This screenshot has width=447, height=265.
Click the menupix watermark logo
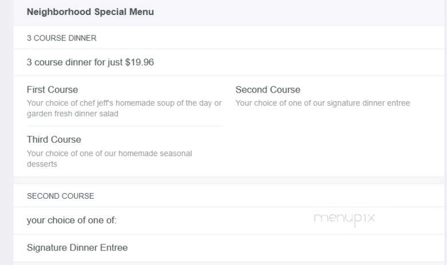coord(344,218)
